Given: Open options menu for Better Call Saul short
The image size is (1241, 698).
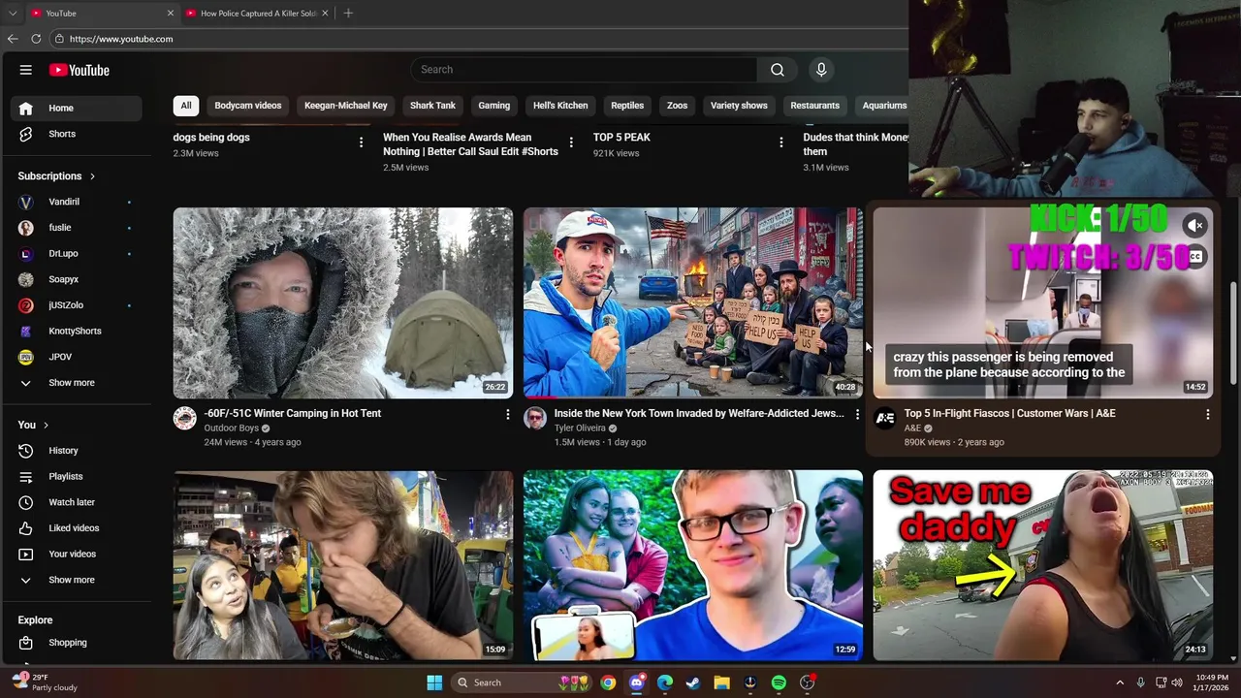Looking at the screenshot, I should click(x=571, y=143).
